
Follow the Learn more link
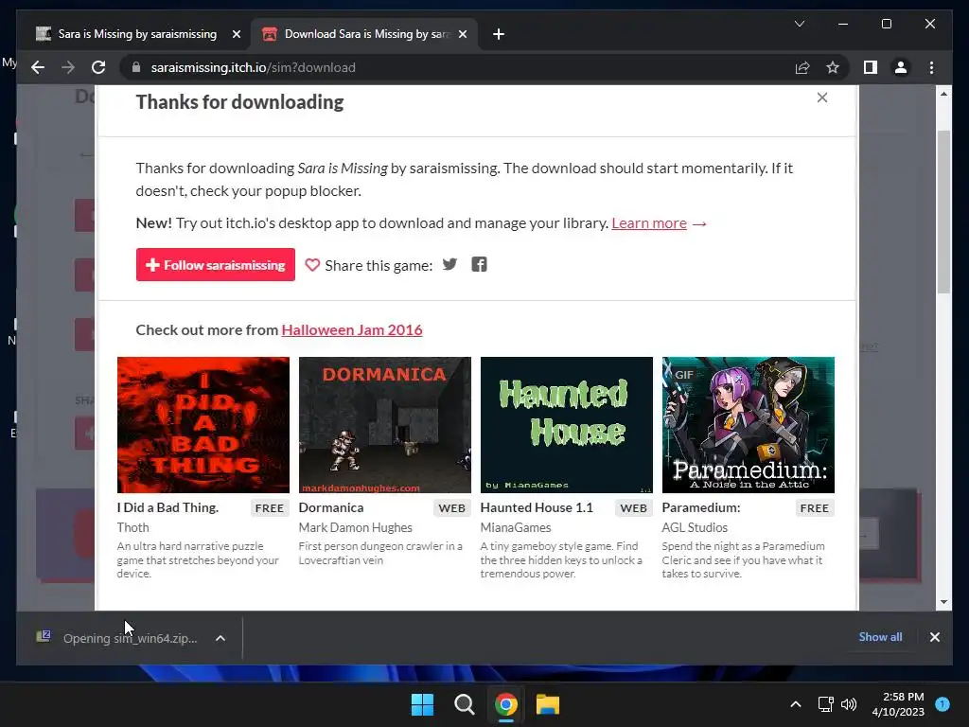click(649, 223)
